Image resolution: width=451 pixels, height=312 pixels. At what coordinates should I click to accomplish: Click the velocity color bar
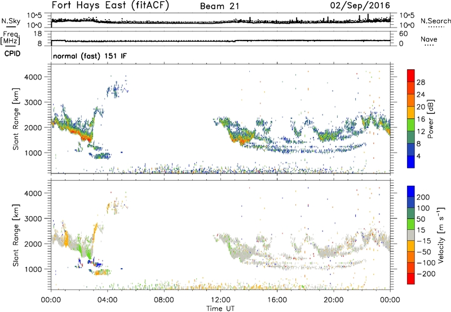click(411, 235)
